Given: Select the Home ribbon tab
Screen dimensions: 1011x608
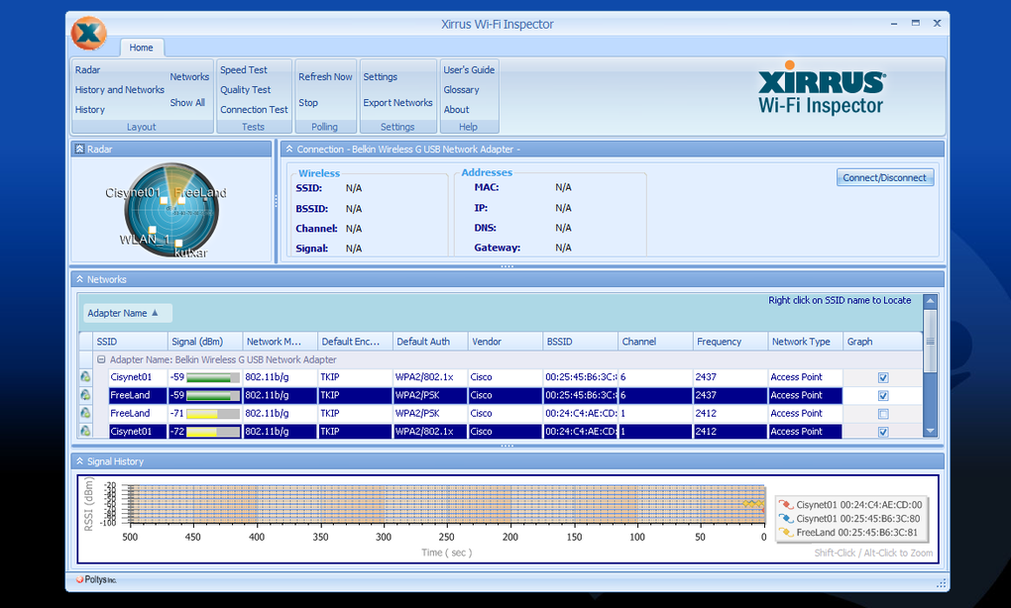Looking at the screenshot, I should pyautogui.click(x=141, y=48).
